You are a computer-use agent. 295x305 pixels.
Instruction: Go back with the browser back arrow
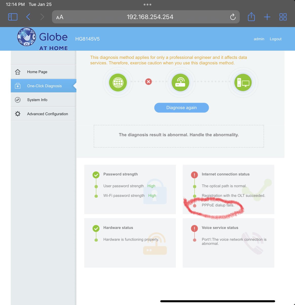pyautogui.click(x=28, y=17)
